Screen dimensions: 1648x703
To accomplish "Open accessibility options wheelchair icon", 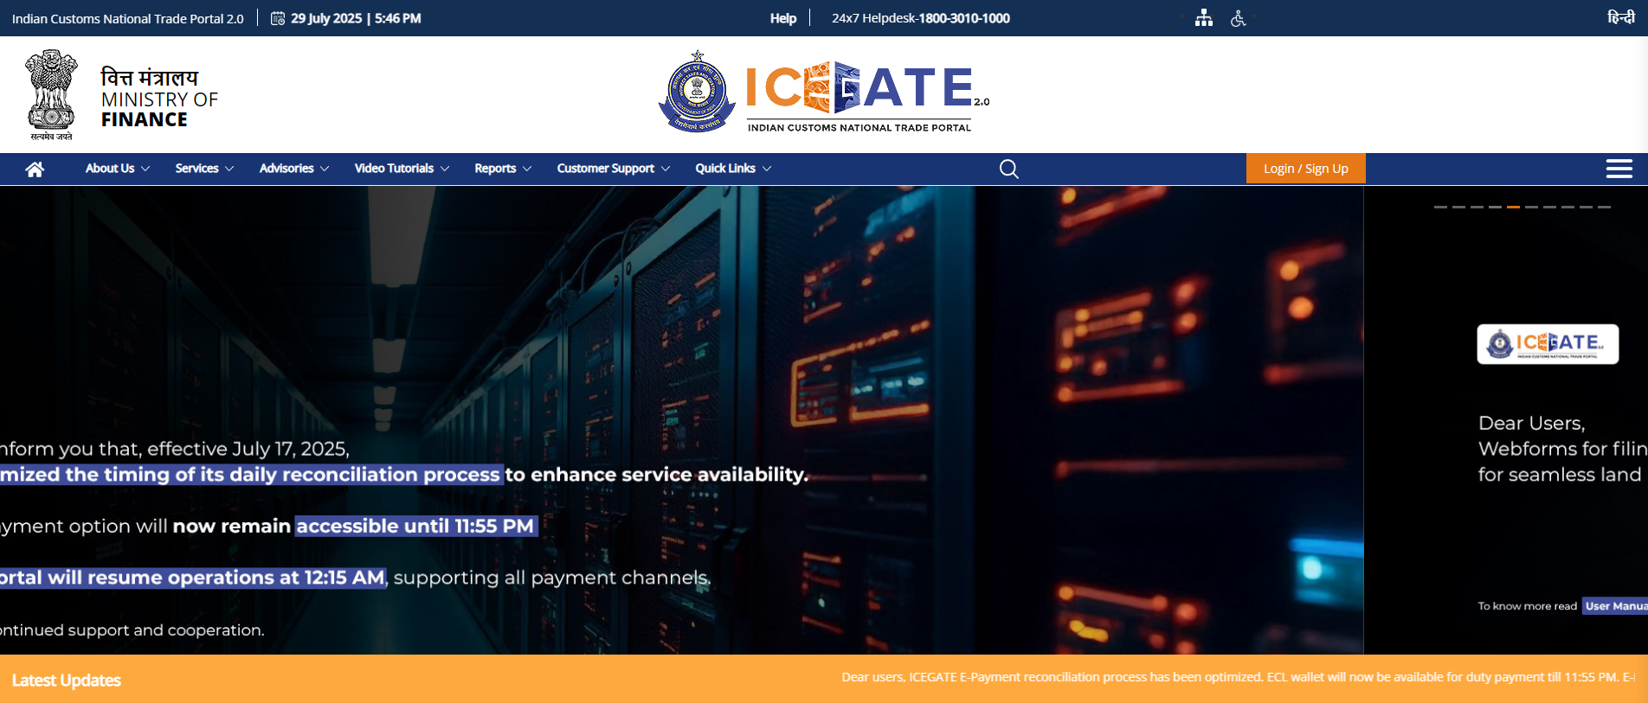I will (x=1239, y=18).
